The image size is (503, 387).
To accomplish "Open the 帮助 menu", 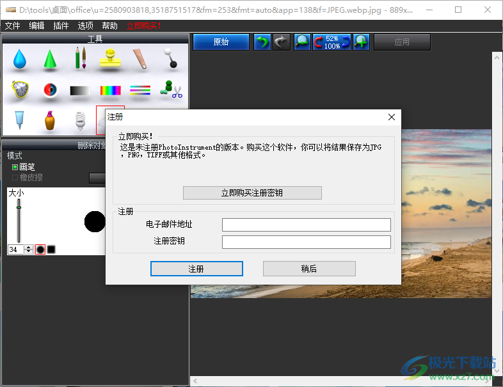I will click(109, 26).
